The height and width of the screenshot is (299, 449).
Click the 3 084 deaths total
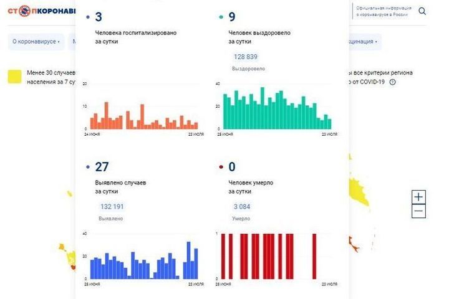[241, 206]
